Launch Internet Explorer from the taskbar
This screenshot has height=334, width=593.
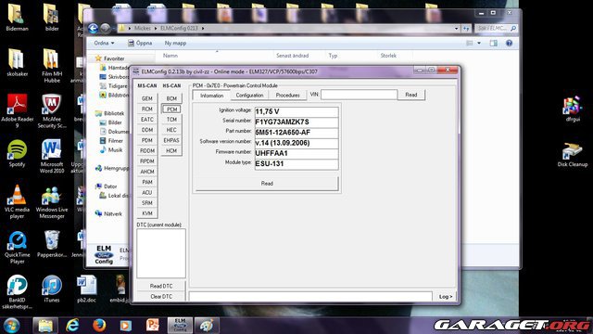point(72,326)
